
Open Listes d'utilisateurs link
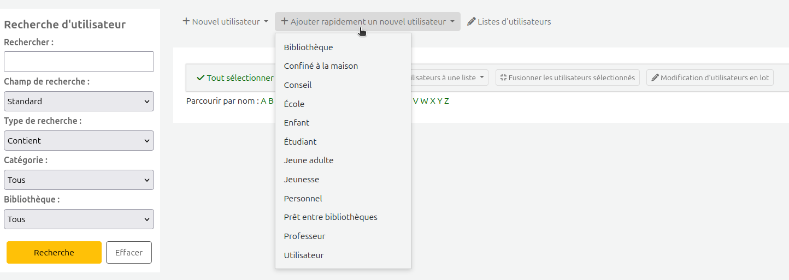[509, 22]
